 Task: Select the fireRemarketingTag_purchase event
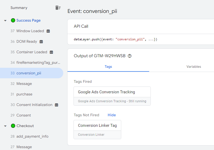(x=38, y=62)
